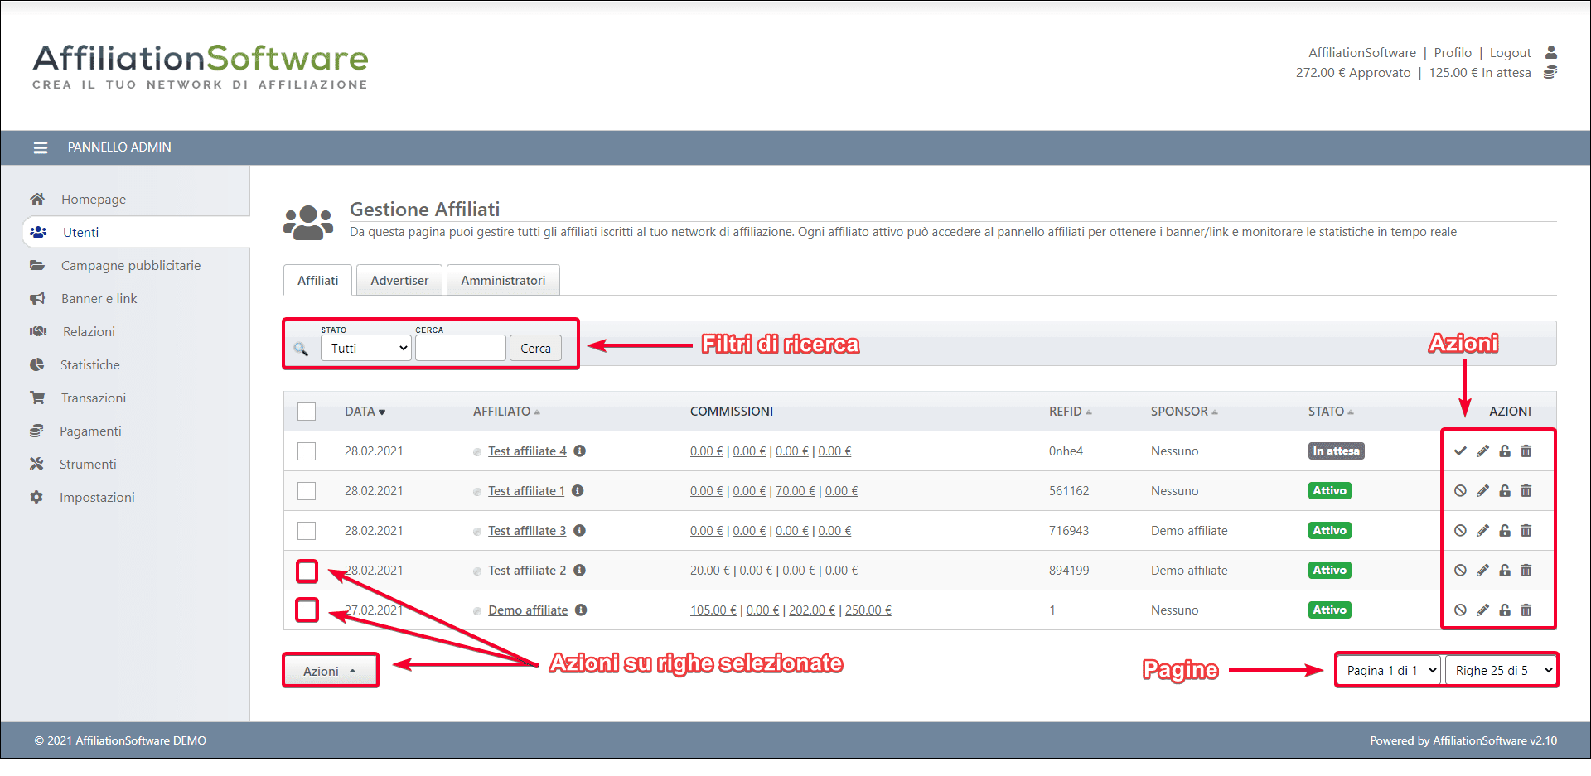This screenshot has width=1591, height=776.
Task: Focus the Cerca search text field
Action: pyautogui.click(x=460, y=349)
